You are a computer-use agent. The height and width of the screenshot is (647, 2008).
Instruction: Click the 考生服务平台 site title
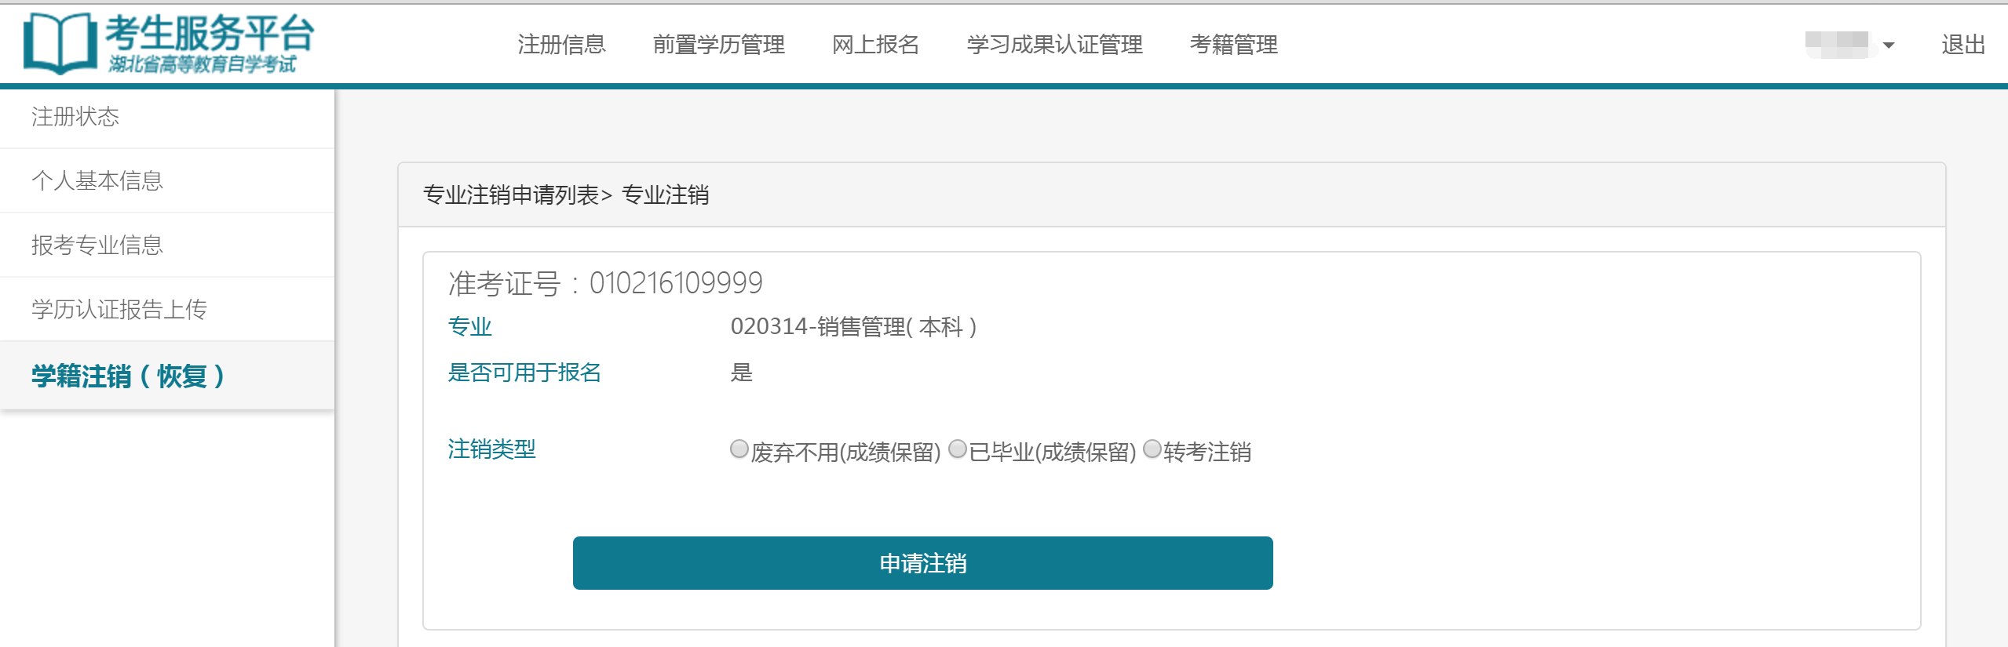click(210, 34)
